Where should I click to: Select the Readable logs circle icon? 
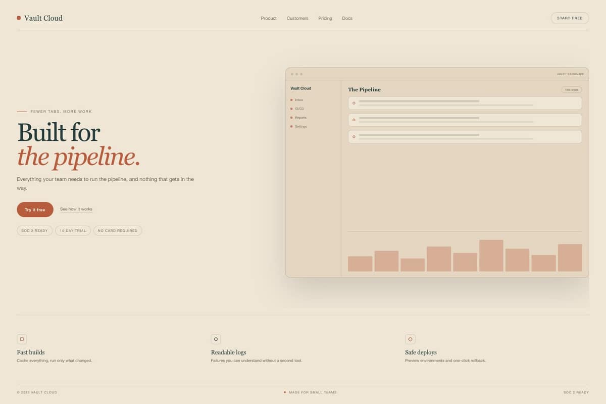pos(216,339)
